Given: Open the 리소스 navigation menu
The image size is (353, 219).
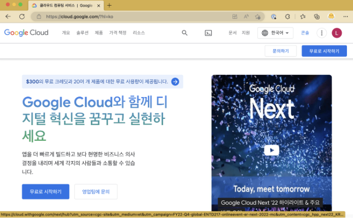Looking at the screenshot, I should (139, 33).
